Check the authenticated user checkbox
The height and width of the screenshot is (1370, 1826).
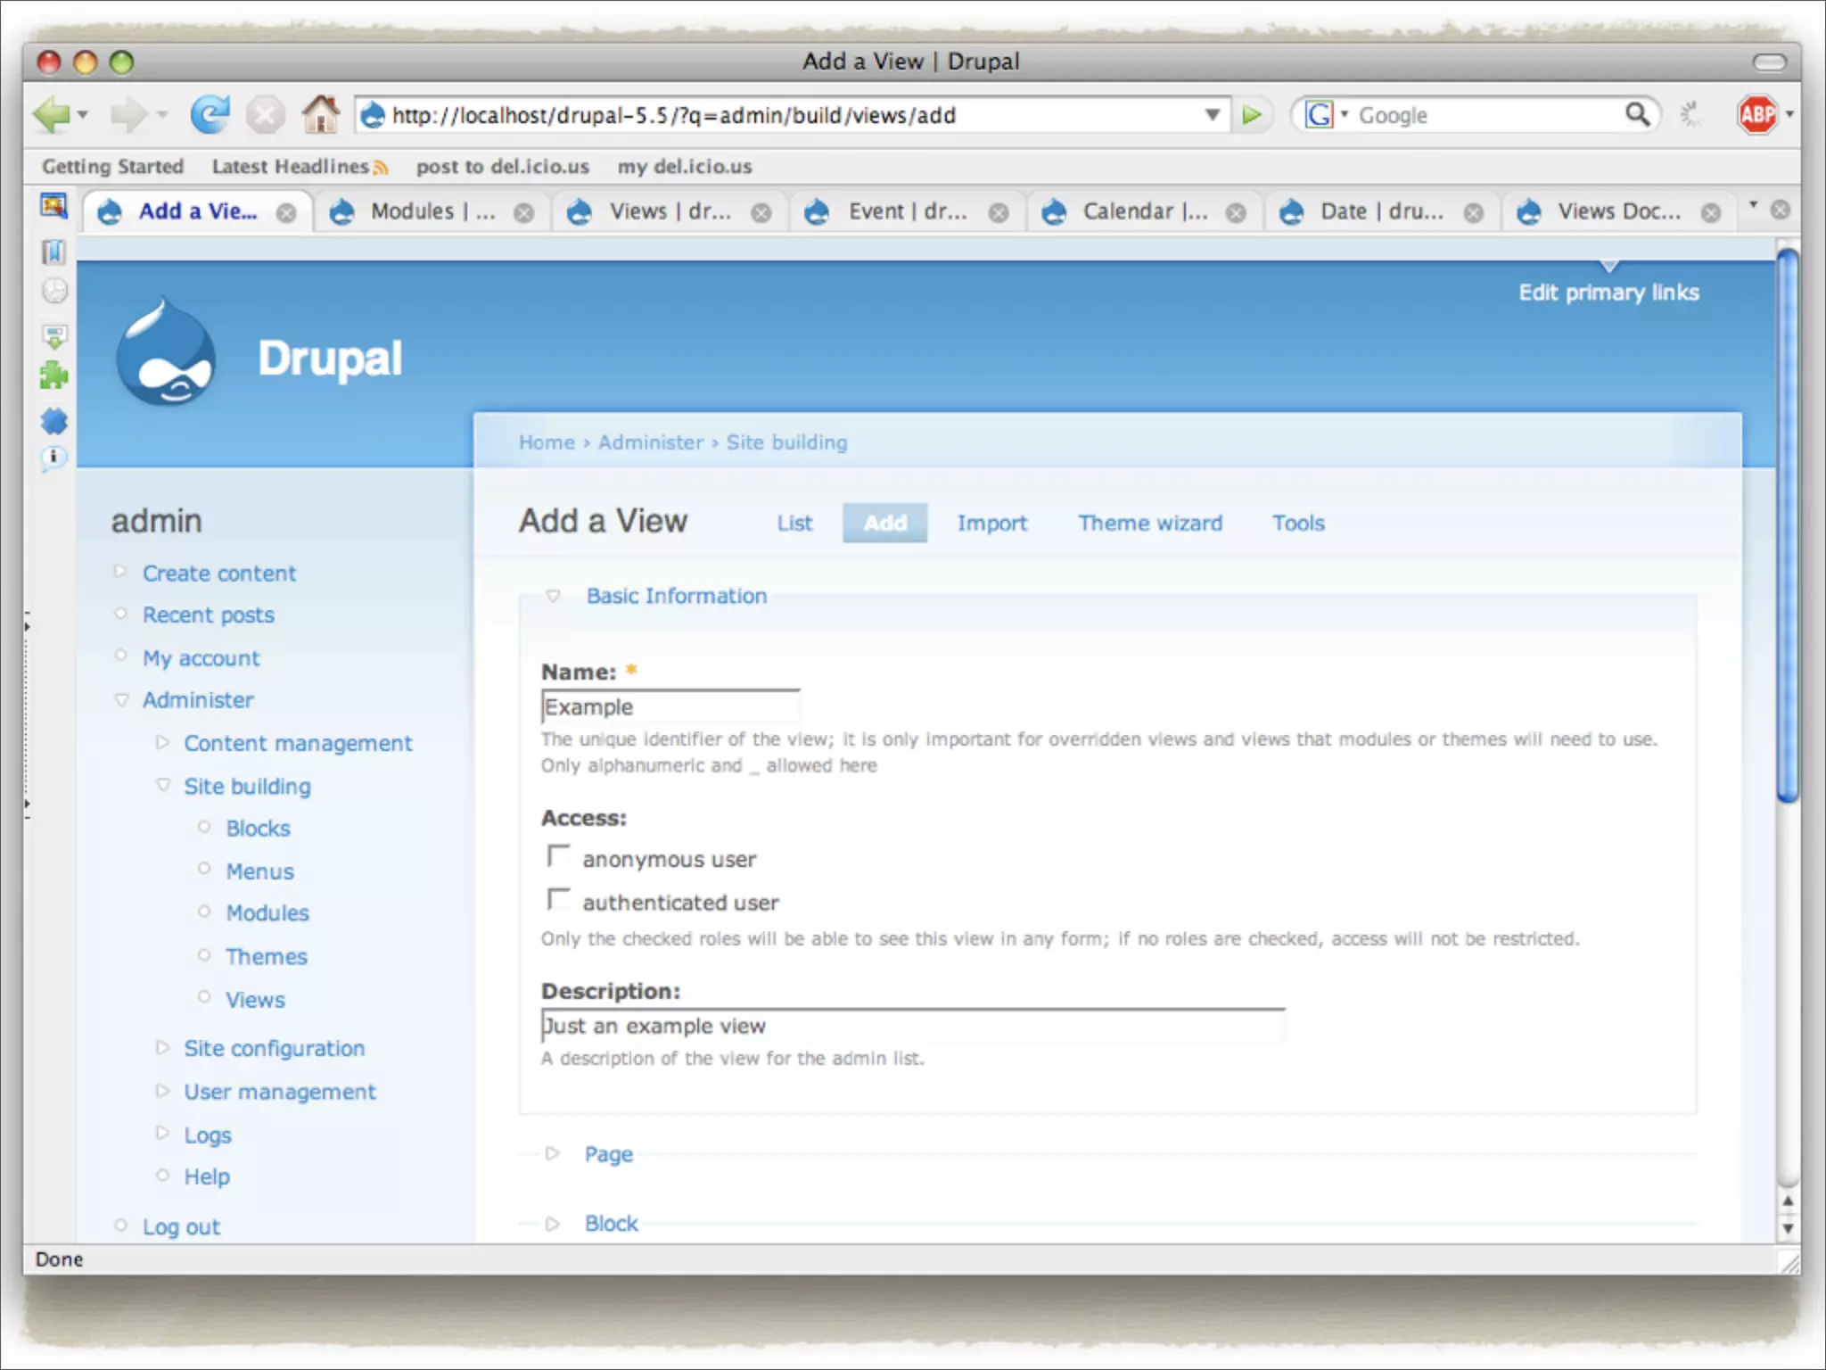pos(559,899)
